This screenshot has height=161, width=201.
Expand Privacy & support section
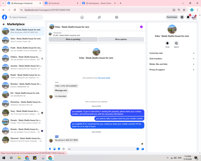tap(172, 70)
